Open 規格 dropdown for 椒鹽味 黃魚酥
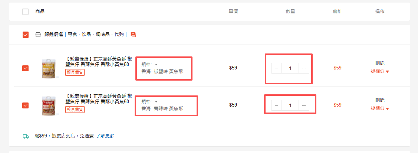418x153 pixels. [x=149, y=65]
